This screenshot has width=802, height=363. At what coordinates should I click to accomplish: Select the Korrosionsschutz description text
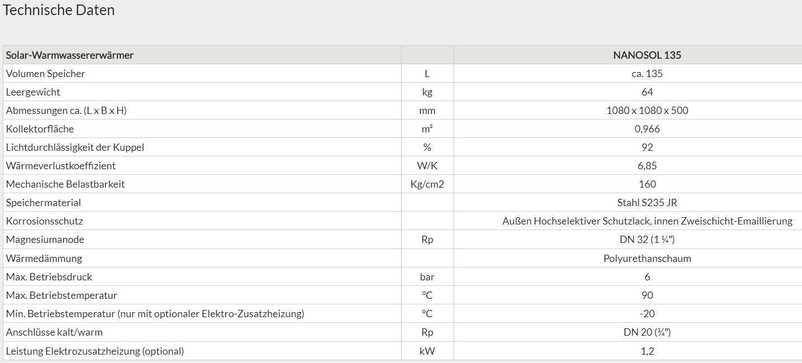pos(647,221)
